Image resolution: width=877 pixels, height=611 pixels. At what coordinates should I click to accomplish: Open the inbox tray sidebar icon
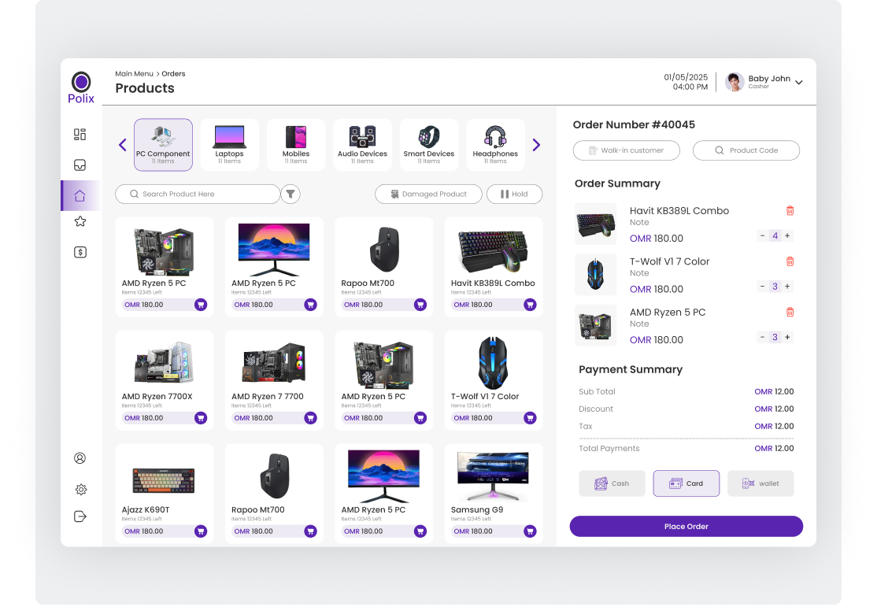pyautogui.click(x=80, y=165)
